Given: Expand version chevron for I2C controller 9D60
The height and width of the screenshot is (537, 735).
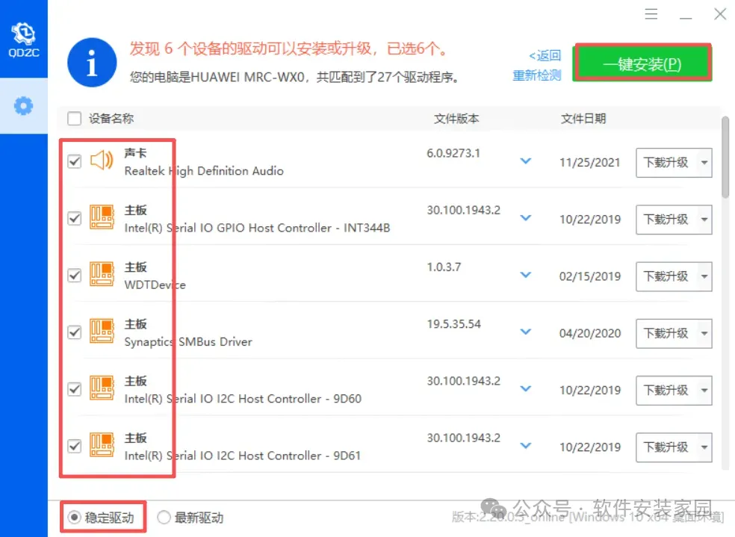Looking at the screenshot, I should [x=526, y=388].
